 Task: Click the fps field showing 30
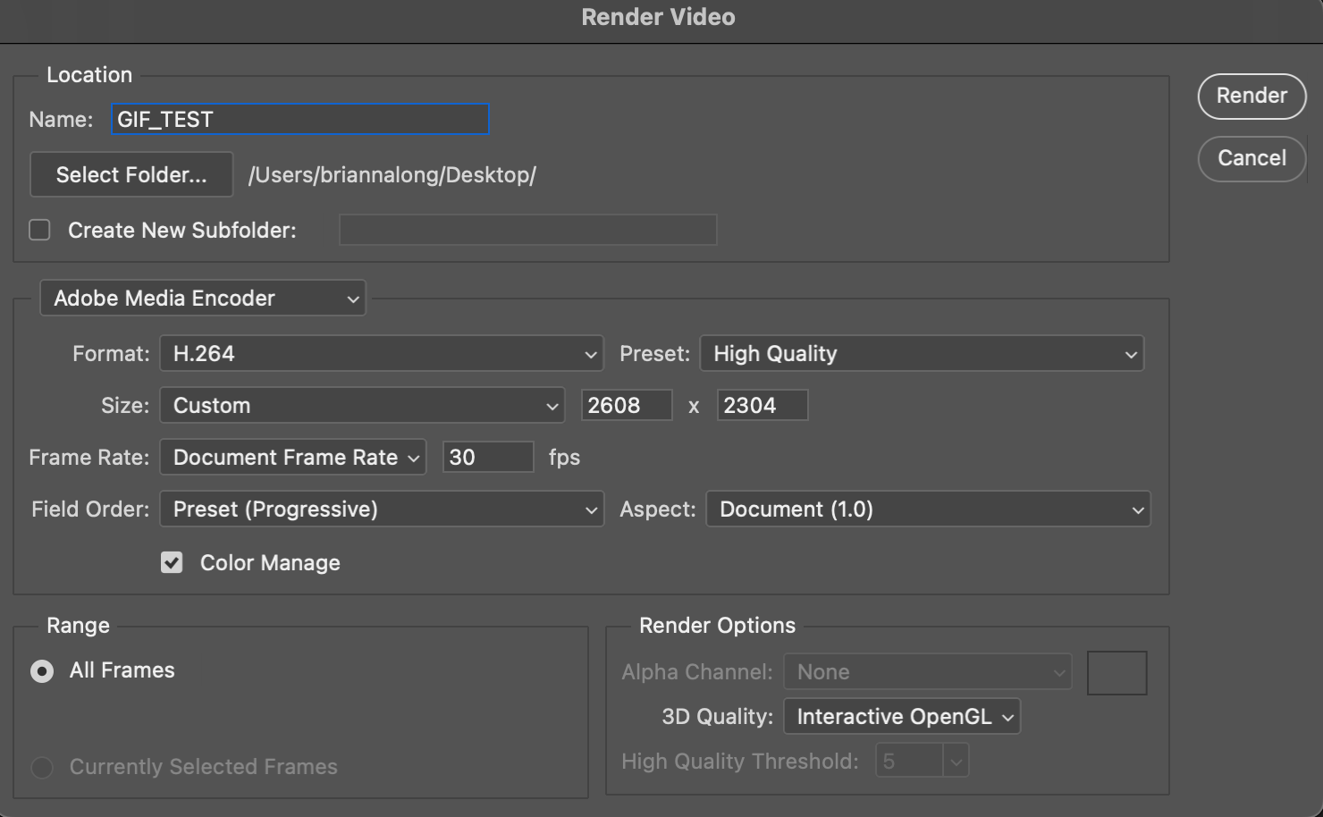[x=487, y=457]
